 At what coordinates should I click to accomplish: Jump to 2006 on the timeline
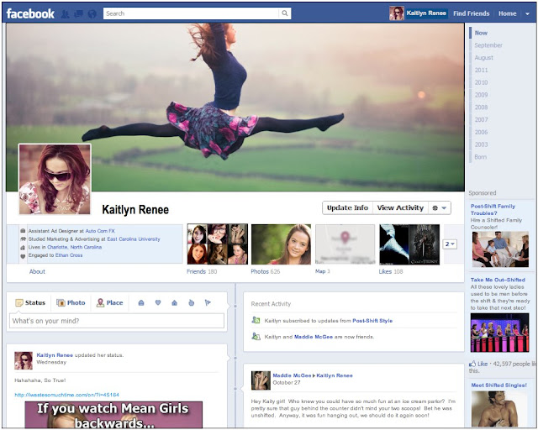[481, 132]
